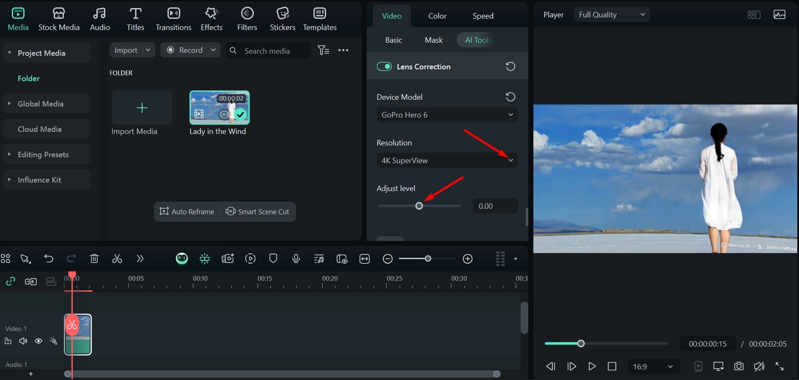Take a snapshot of the preview
This screenshot has width=799, height=380.
pyautogui.click(x=739, y=366)
